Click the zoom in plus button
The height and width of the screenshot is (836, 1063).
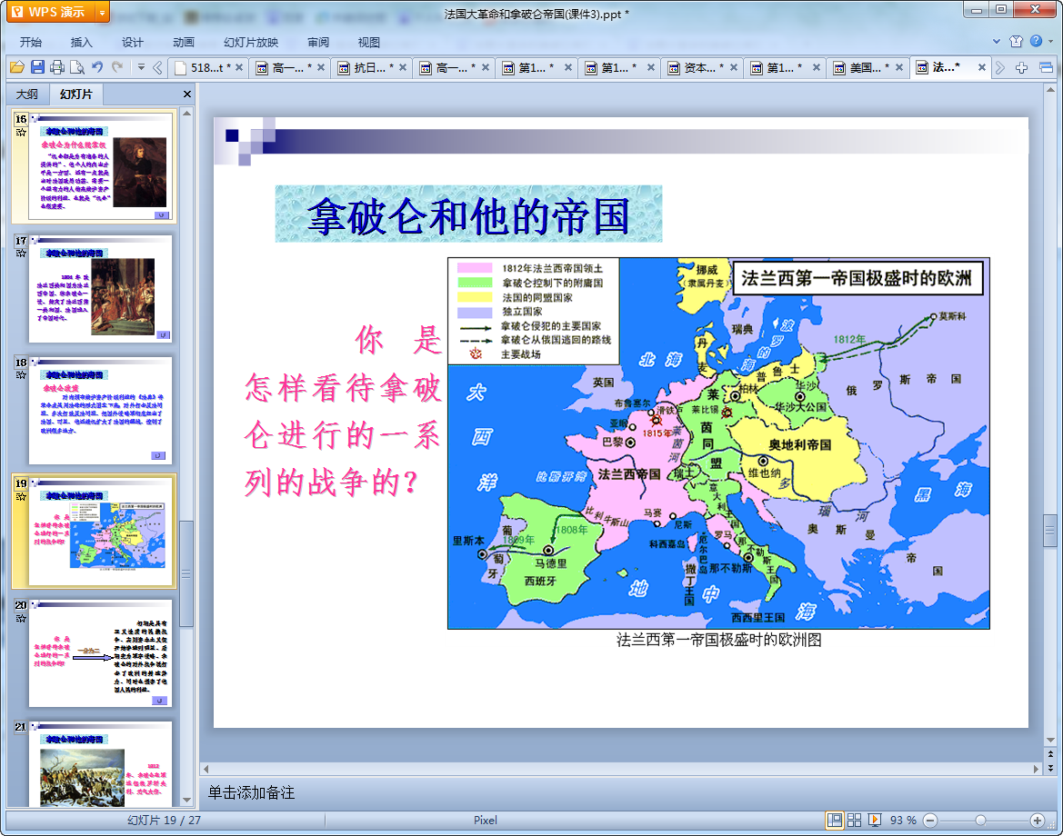tap(1037, 820)
